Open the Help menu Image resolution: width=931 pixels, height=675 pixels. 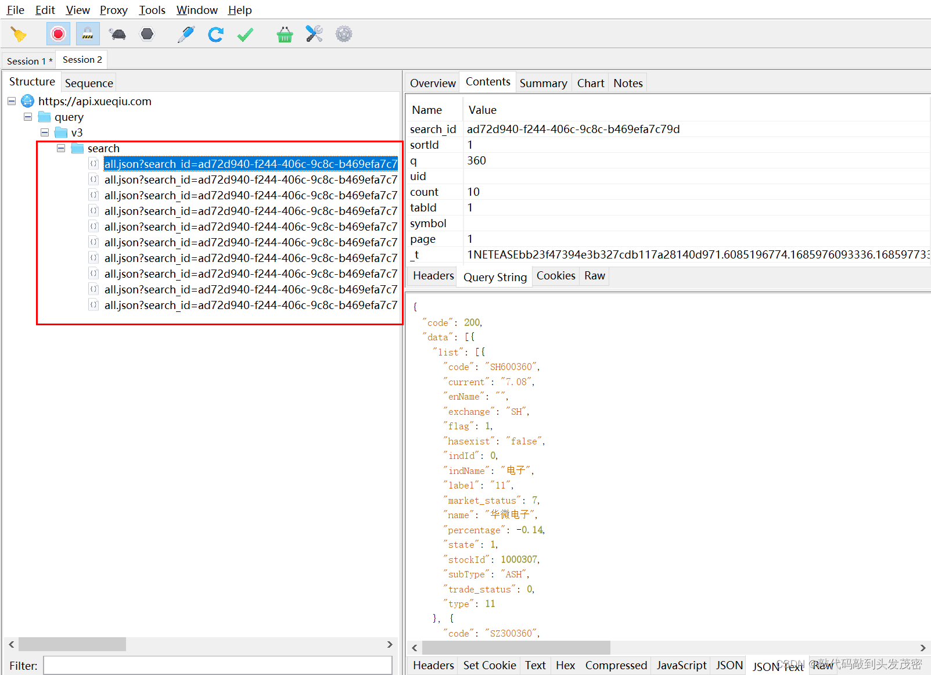240,10
